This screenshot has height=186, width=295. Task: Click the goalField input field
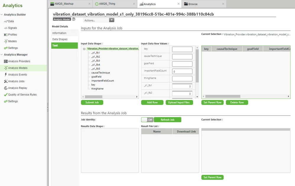[x=182, y=64]
